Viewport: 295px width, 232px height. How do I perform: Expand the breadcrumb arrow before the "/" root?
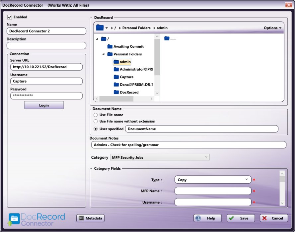(112, 28)
